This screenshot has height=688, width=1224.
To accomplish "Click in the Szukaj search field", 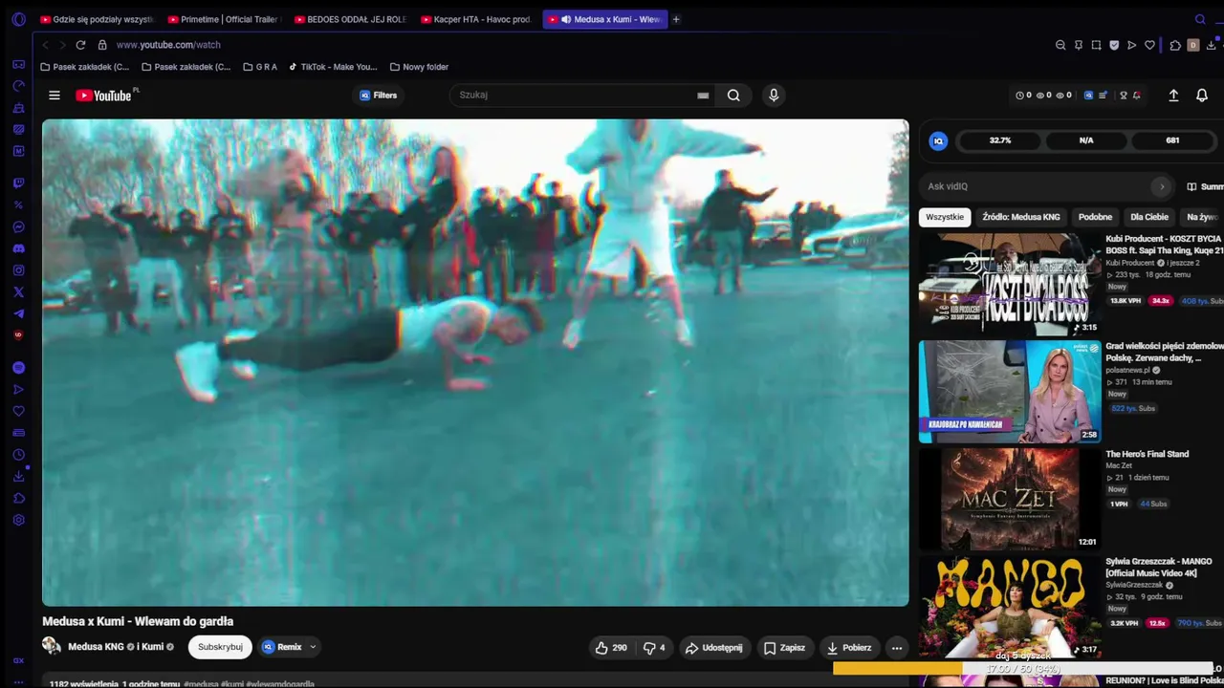I will click(574, 96).
